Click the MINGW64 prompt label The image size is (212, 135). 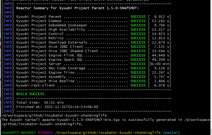pyautogui.click(x=45, y=133)
